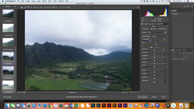Open the workflow options link
The image size is (194, 109).
82,97
